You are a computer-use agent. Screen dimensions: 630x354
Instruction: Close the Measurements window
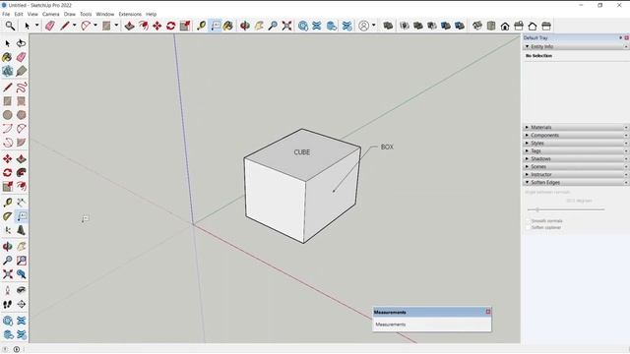click(x=488, y=312)
